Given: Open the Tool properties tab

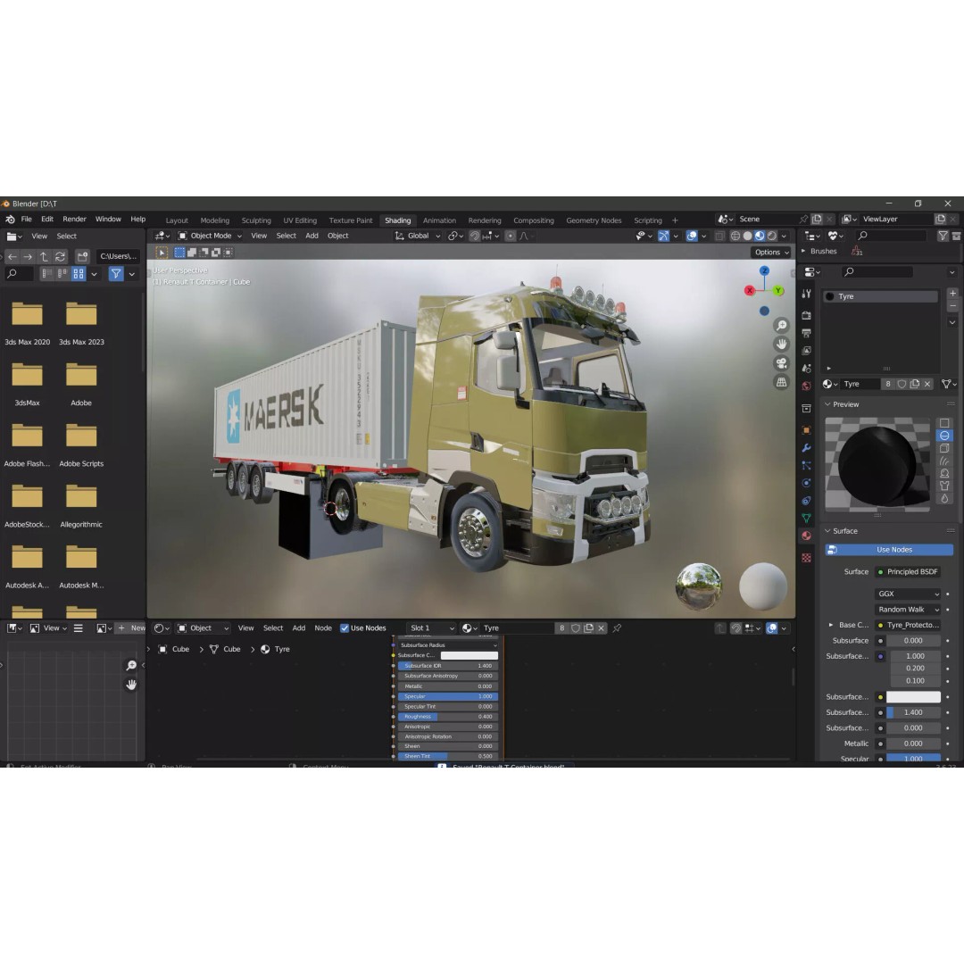Looking at the screenshot, I should (x=806, y=294).
